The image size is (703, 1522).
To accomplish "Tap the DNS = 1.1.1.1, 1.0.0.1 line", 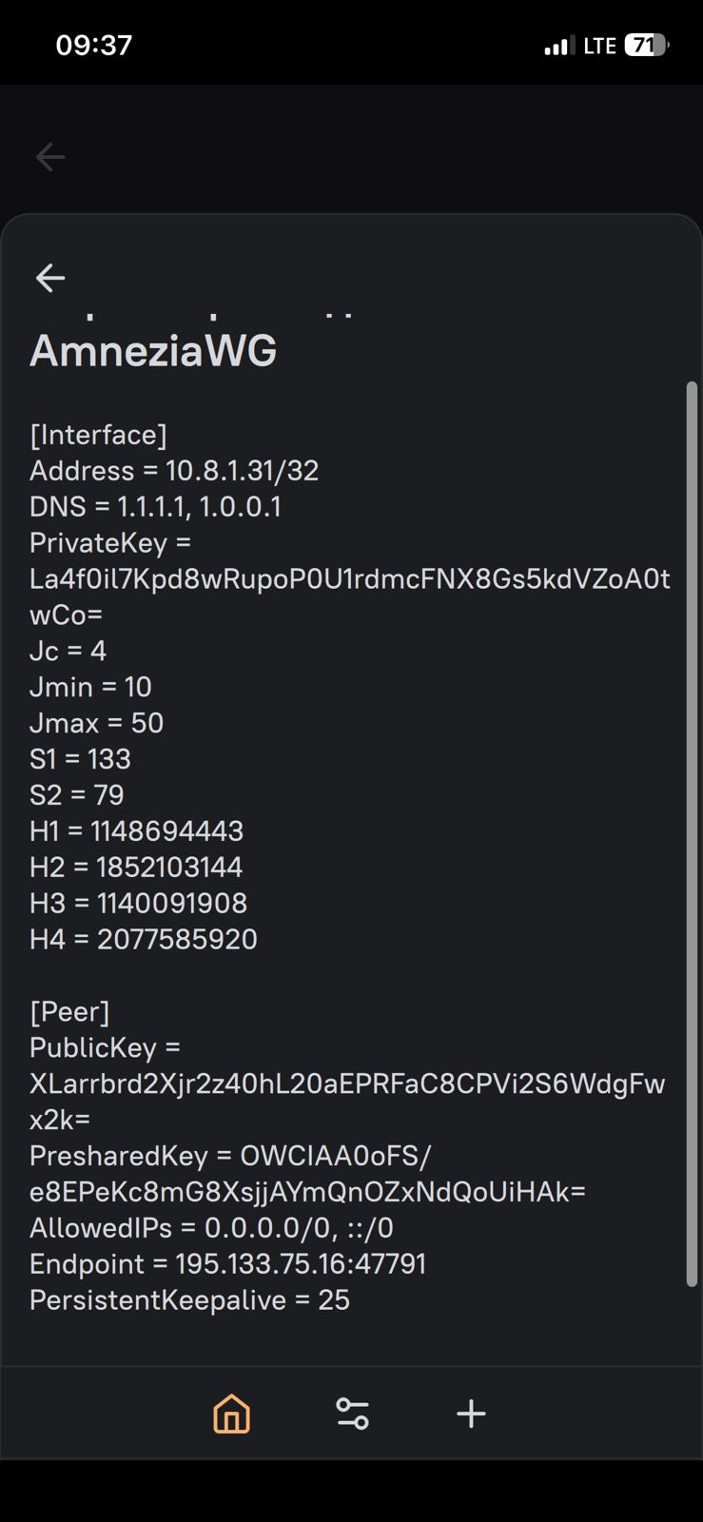I will (155, 507).
